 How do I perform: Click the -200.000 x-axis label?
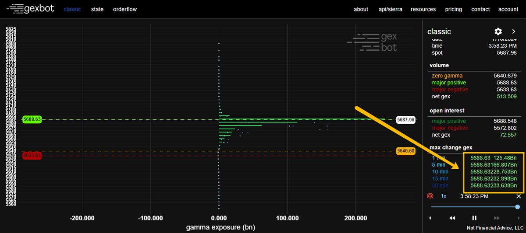point(82,218)
